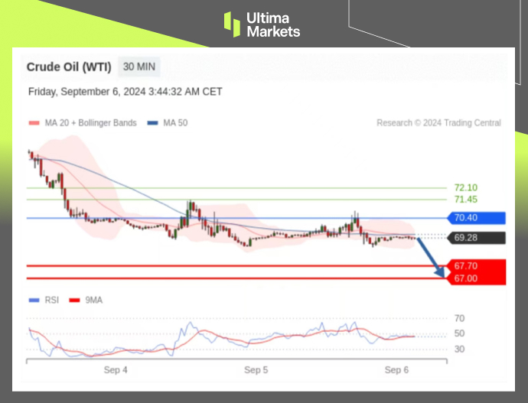Click the Sep 4 date axis label
The width and height of the screenshot is (528, 403).
pyautogui.click(x=116, y=370)
